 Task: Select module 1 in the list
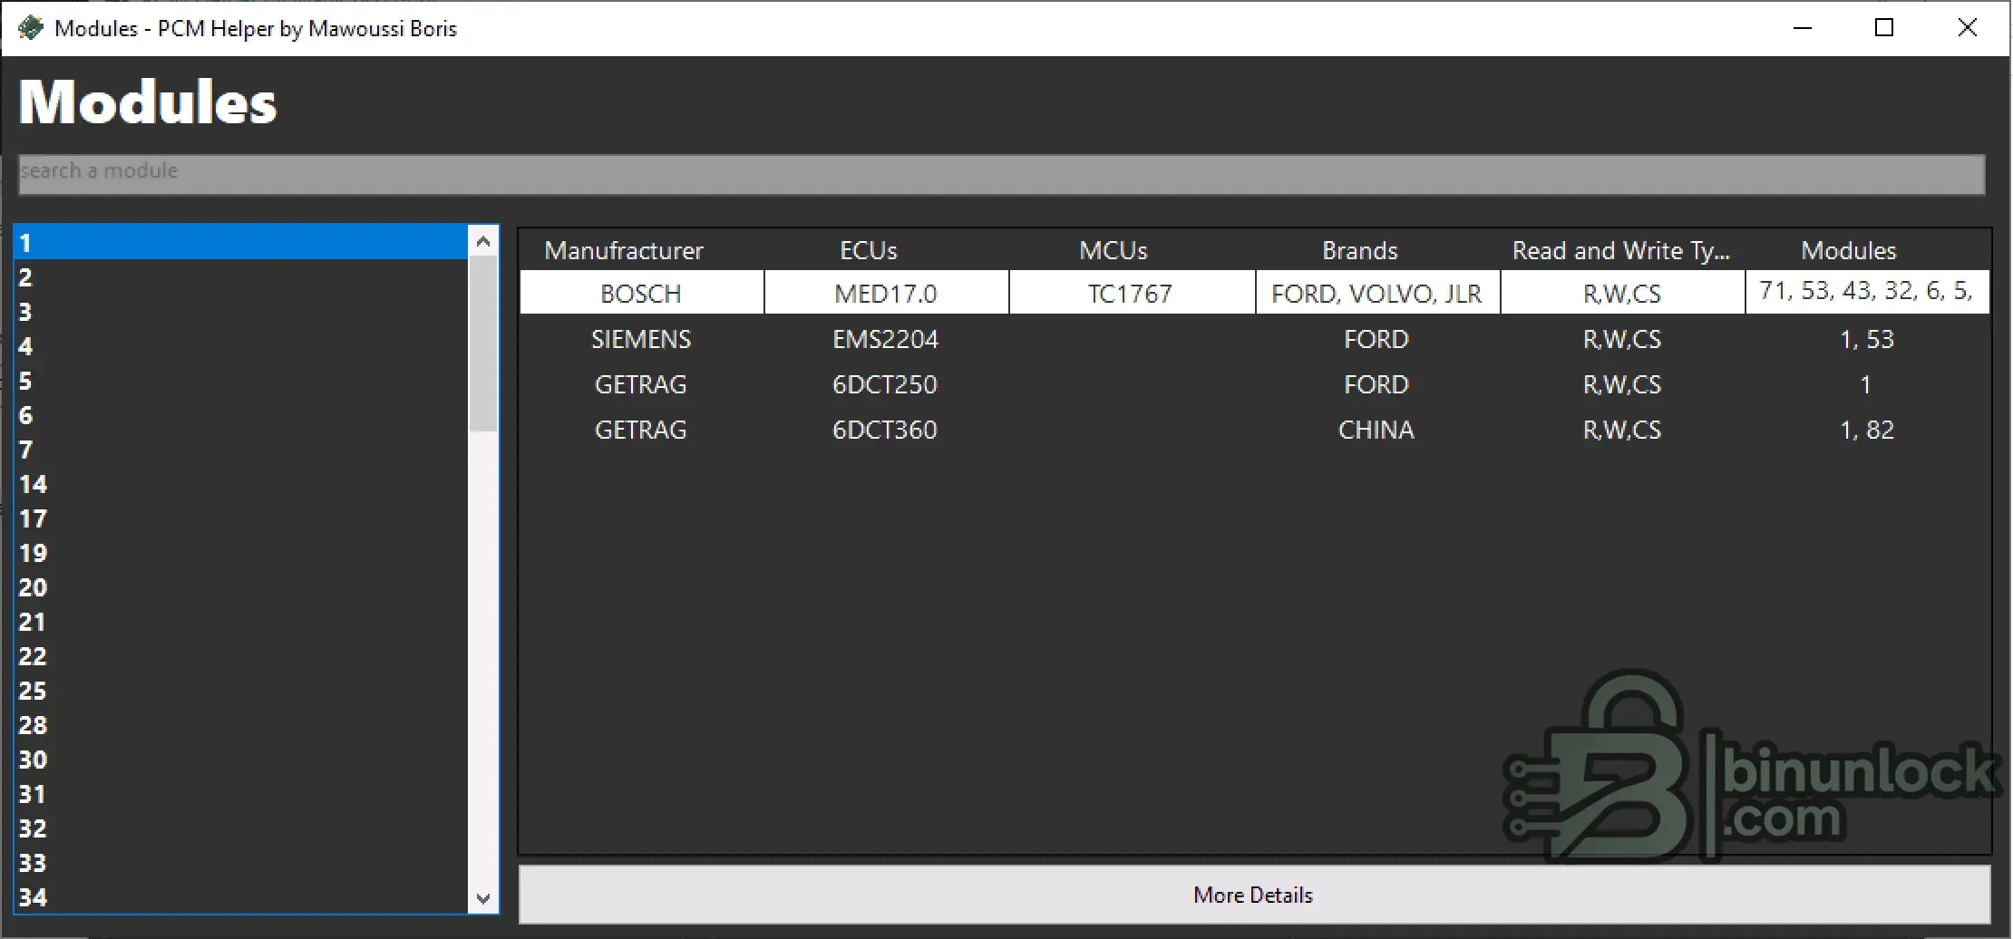(241, 243)
